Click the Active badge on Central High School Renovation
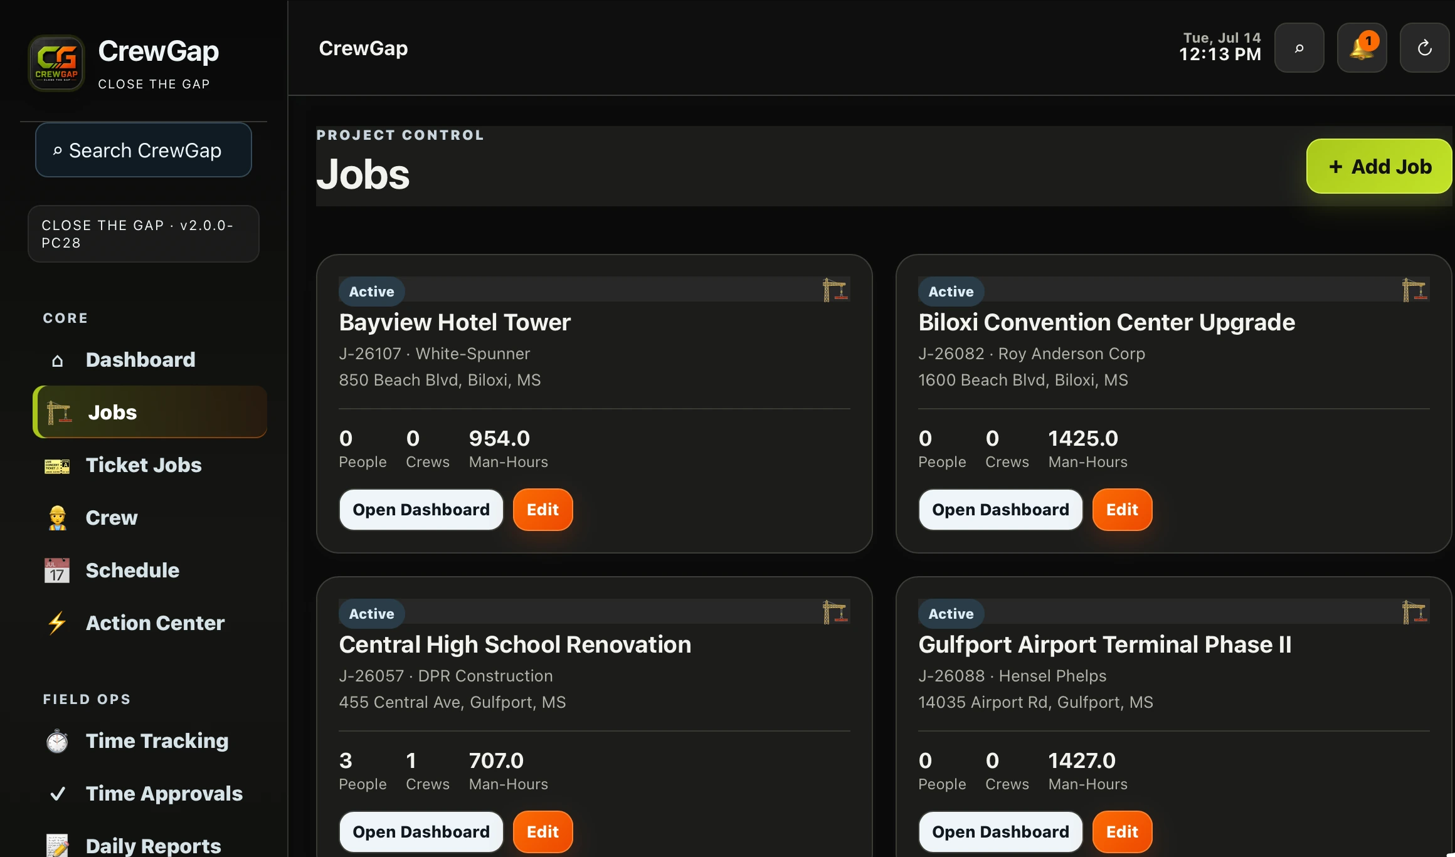The width and height of the screenshot is (1455, 857). tap(372, 614)
